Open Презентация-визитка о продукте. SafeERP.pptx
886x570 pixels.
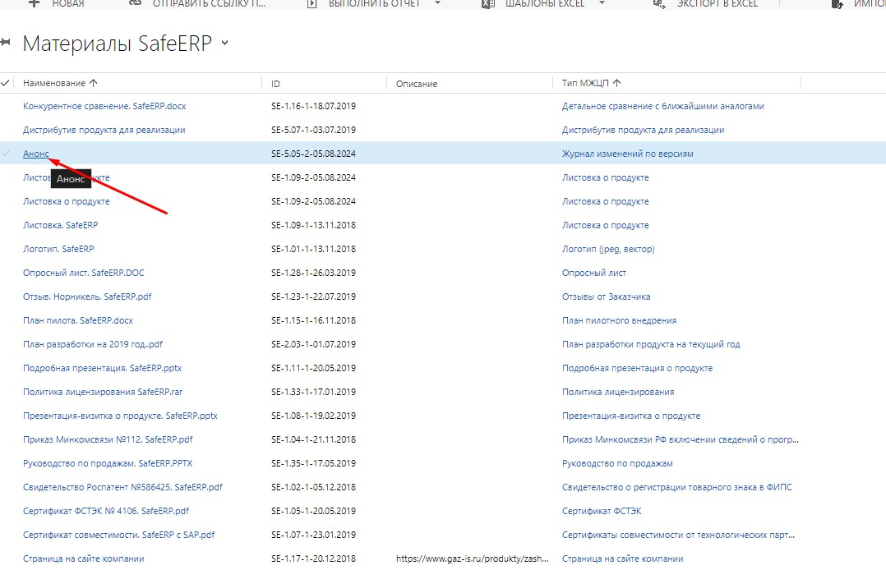click(x=120, y=416)
